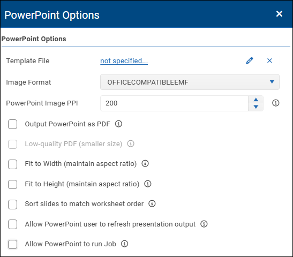
Task: Open info icon beside PowerPoint Image PPI
Action: tap(276, 103)
